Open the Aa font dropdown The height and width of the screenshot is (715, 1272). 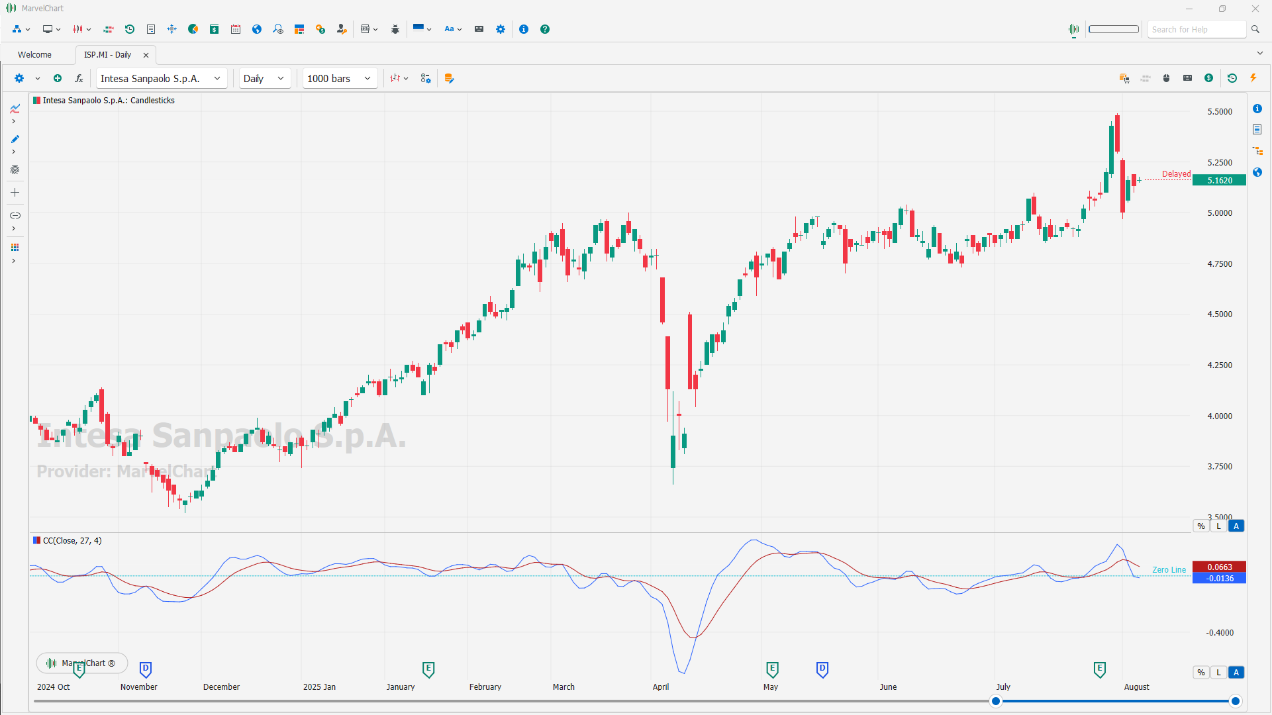(453, 29)
